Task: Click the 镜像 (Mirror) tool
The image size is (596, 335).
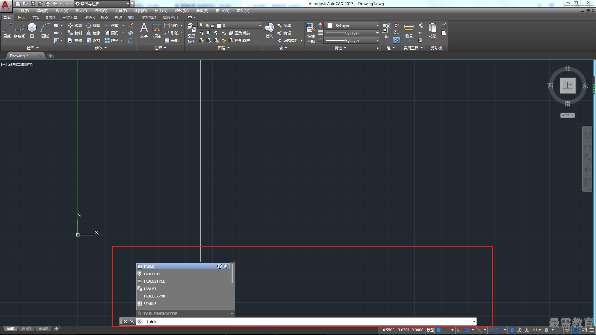Action: 93,33
